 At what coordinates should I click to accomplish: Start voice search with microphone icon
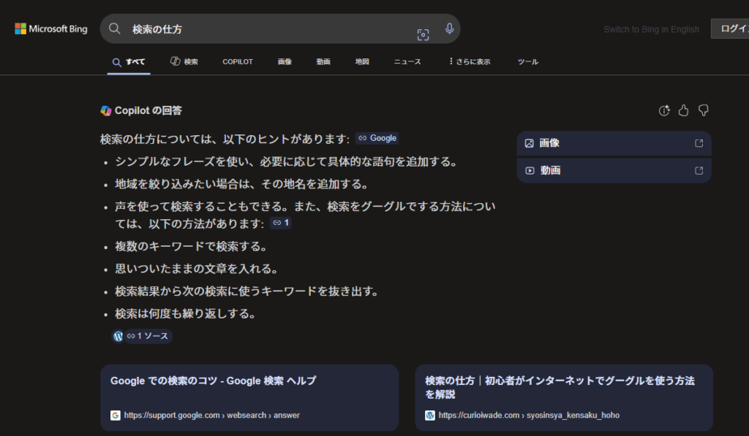[450, 28]
